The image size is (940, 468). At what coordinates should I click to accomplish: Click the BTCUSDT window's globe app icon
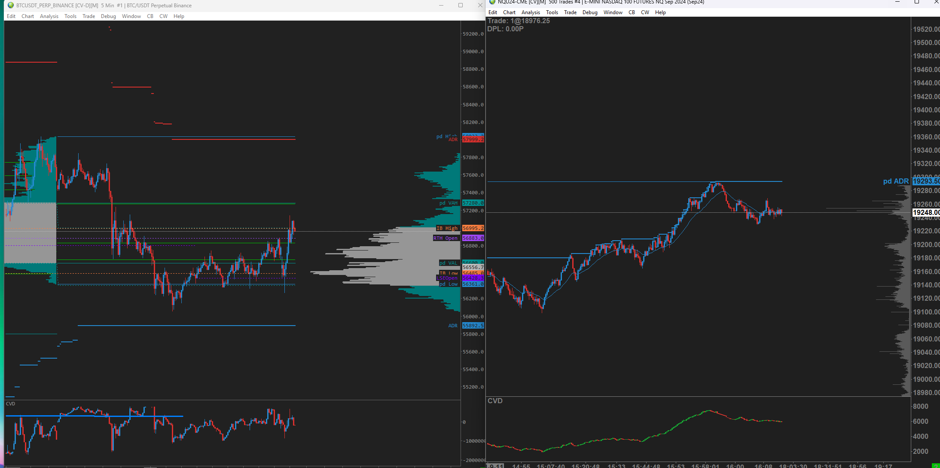coord(11,6)
